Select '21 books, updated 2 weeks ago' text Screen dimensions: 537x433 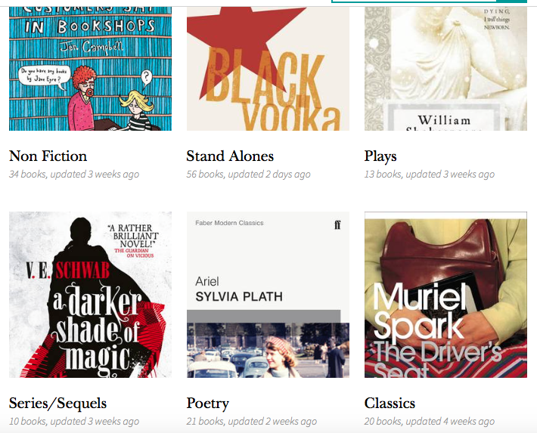tap(251, 421)
